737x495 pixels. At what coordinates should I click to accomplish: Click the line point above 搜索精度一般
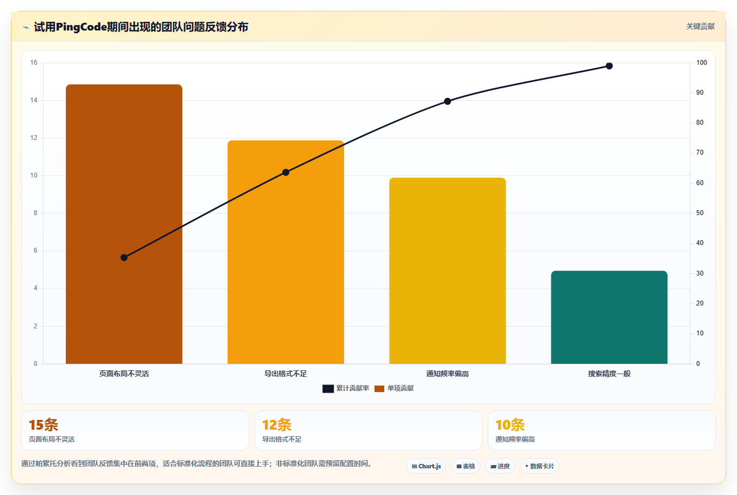609,66
